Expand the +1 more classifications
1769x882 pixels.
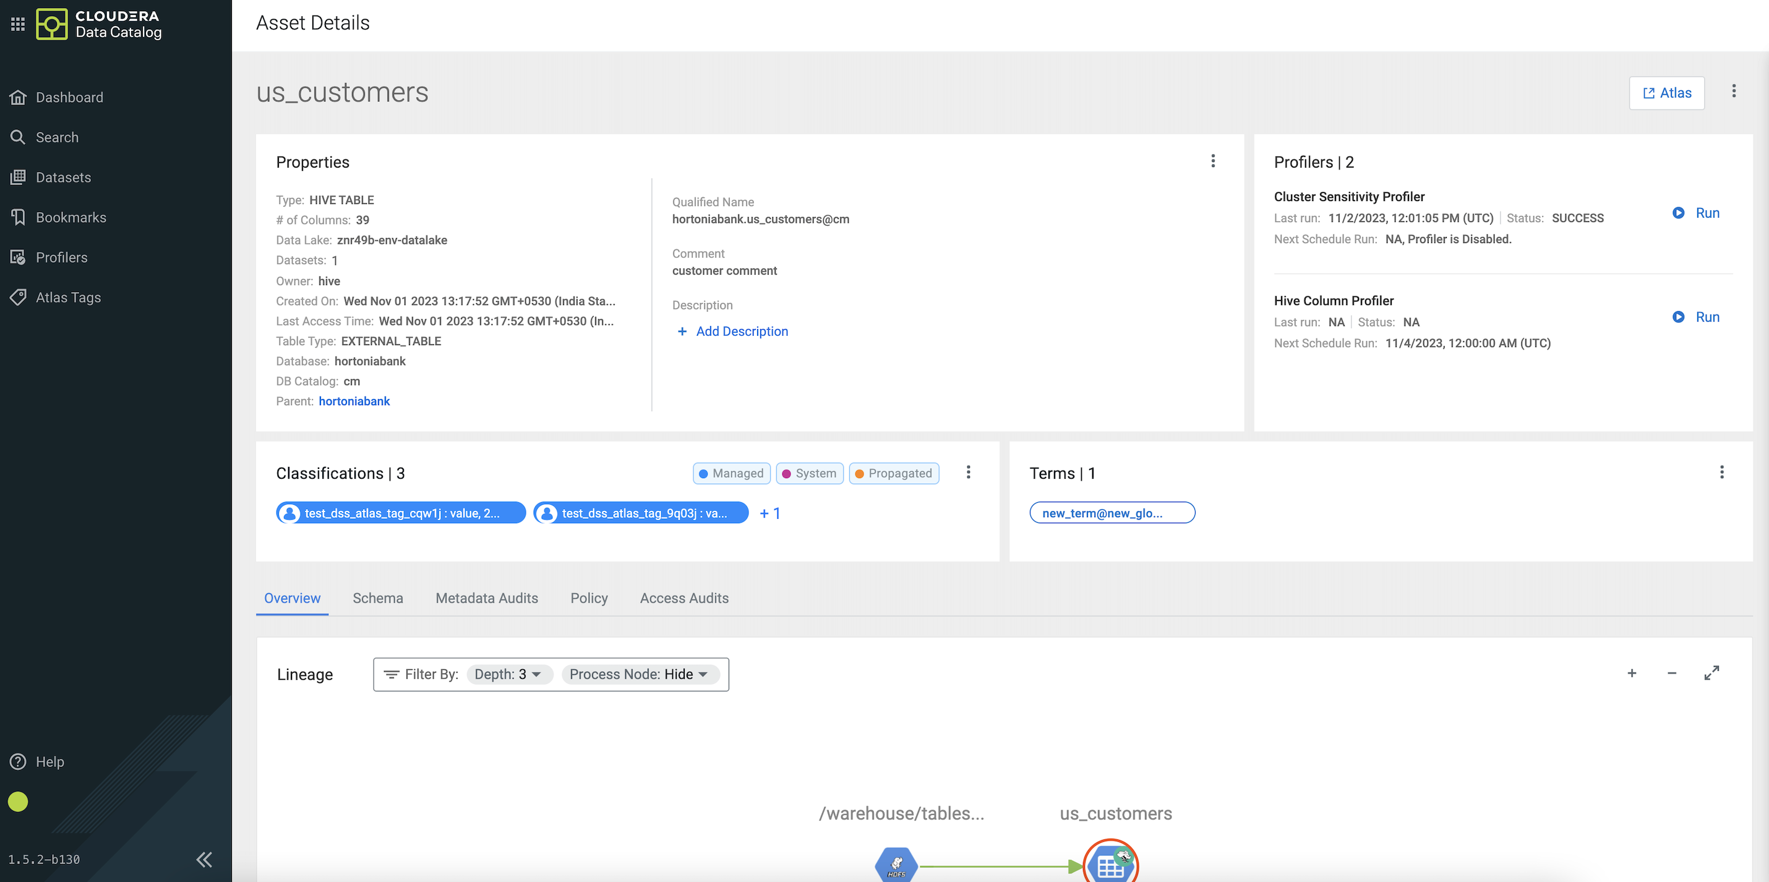769,513
